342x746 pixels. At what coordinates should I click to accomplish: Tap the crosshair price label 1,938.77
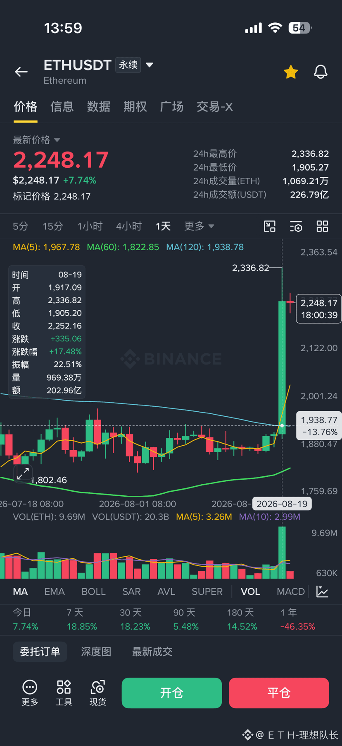319,426
